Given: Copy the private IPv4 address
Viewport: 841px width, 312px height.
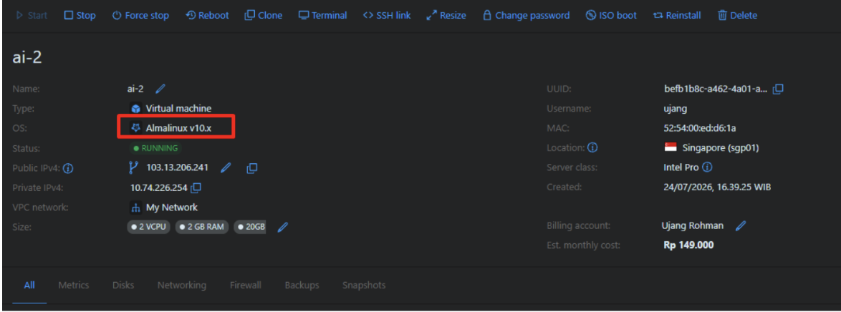Looking at the screenshot, I should (196, 187).
